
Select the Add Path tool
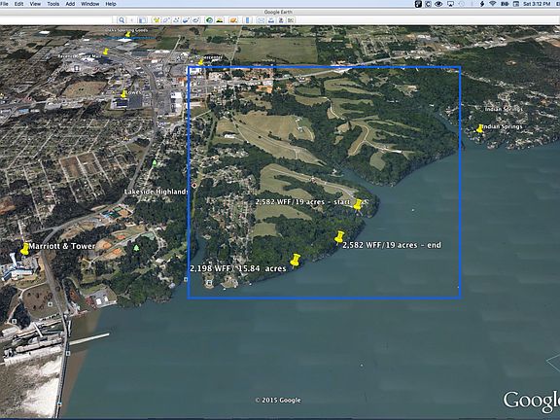click(176, 20)
